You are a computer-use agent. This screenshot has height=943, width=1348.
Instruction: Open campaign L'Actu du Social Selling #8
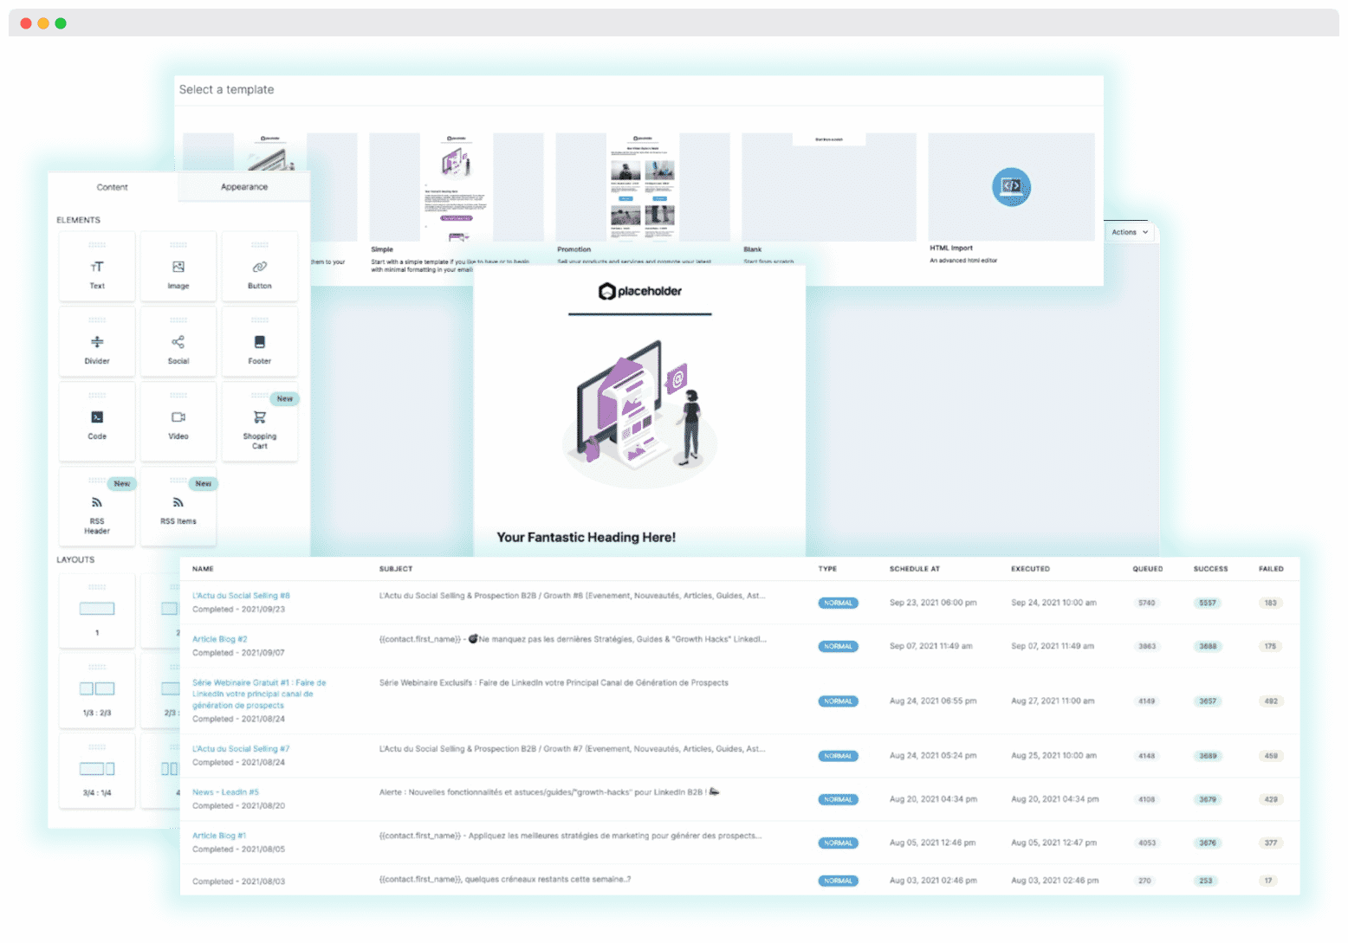click(x=241, y=596)
